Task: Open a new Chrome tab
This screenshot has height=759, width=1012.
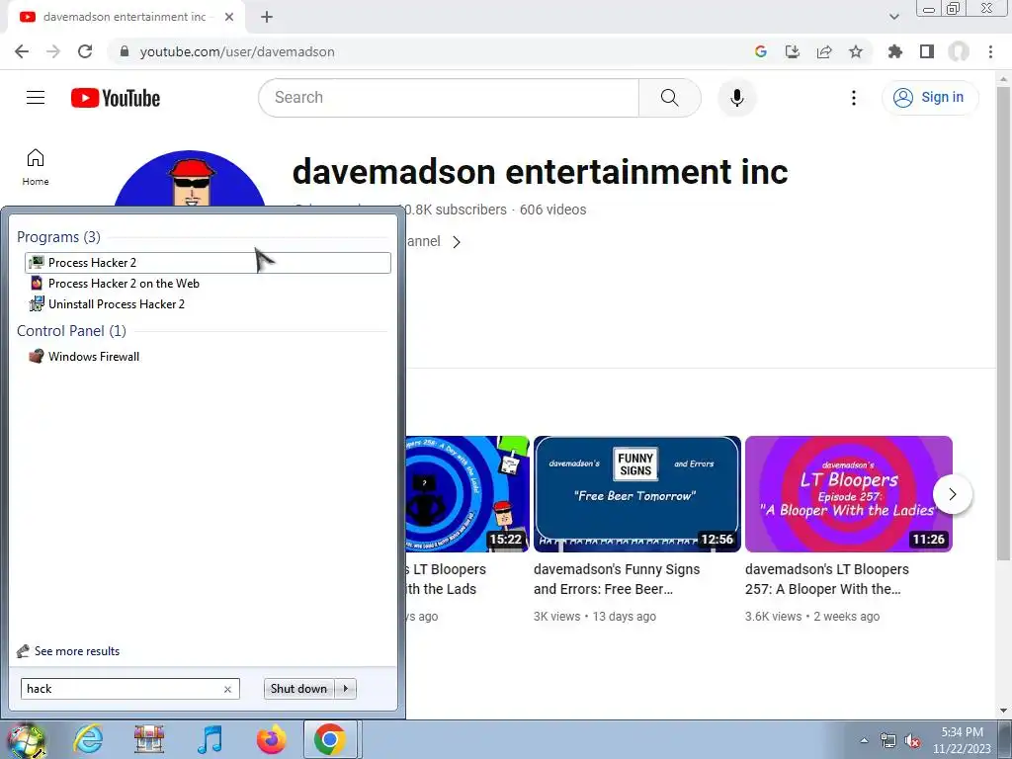Action: point(267,17)
